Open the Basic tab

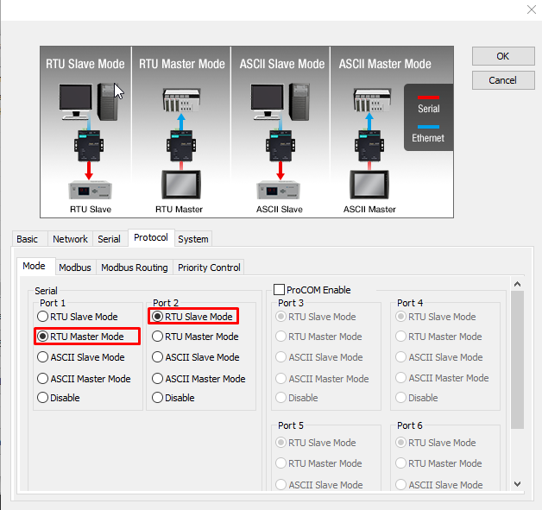pyautogui.click(x=28, y=239)
